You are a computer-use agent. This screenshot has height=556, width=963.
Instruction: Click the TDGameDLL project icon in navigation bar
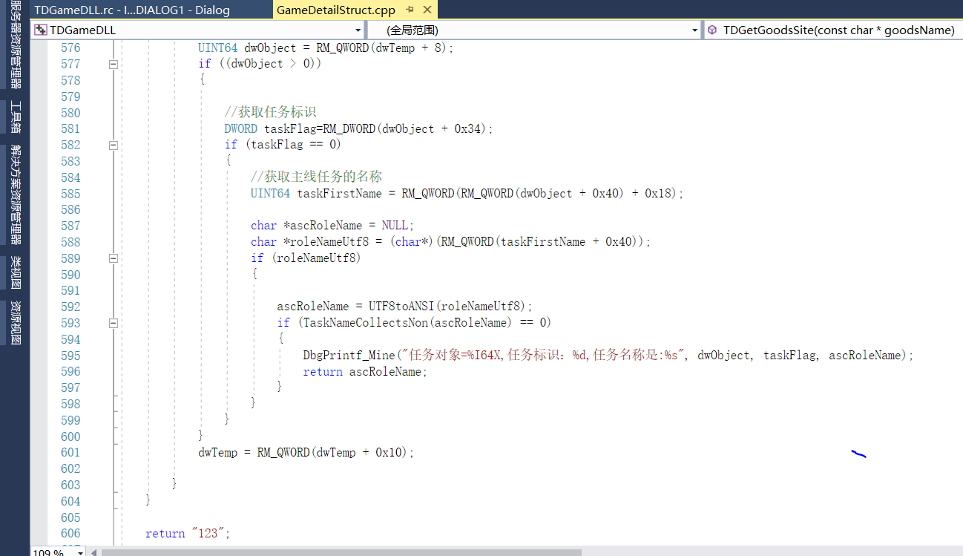(x=40, y=30)
